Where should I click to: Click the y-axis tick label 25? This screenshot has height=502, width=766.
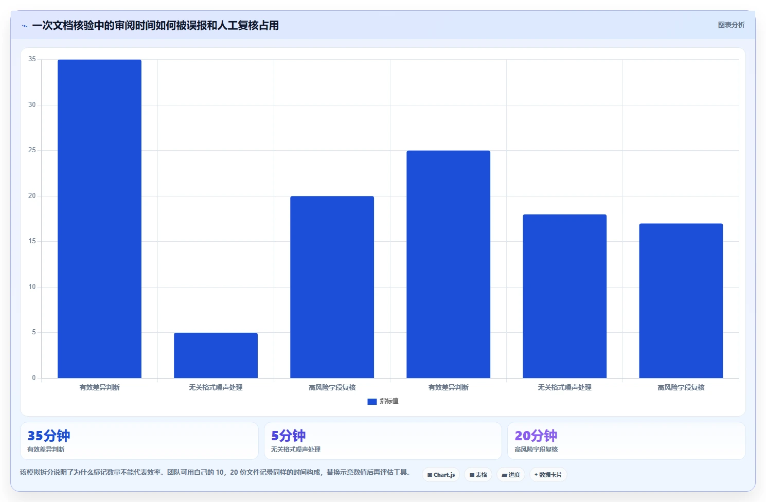(x=32, y=150)
